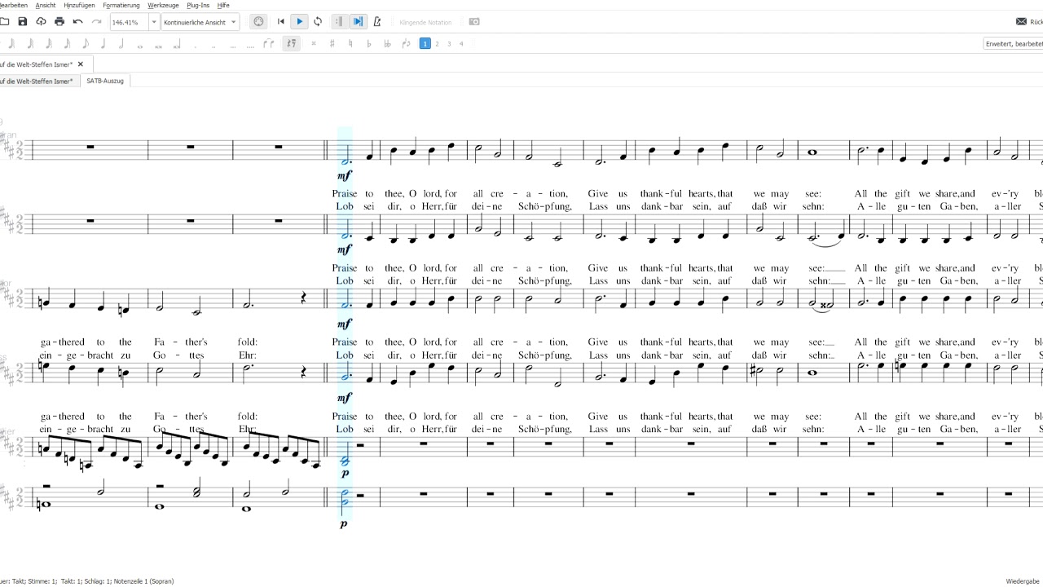Toggle pan score during playback

(x=358, y=22)
